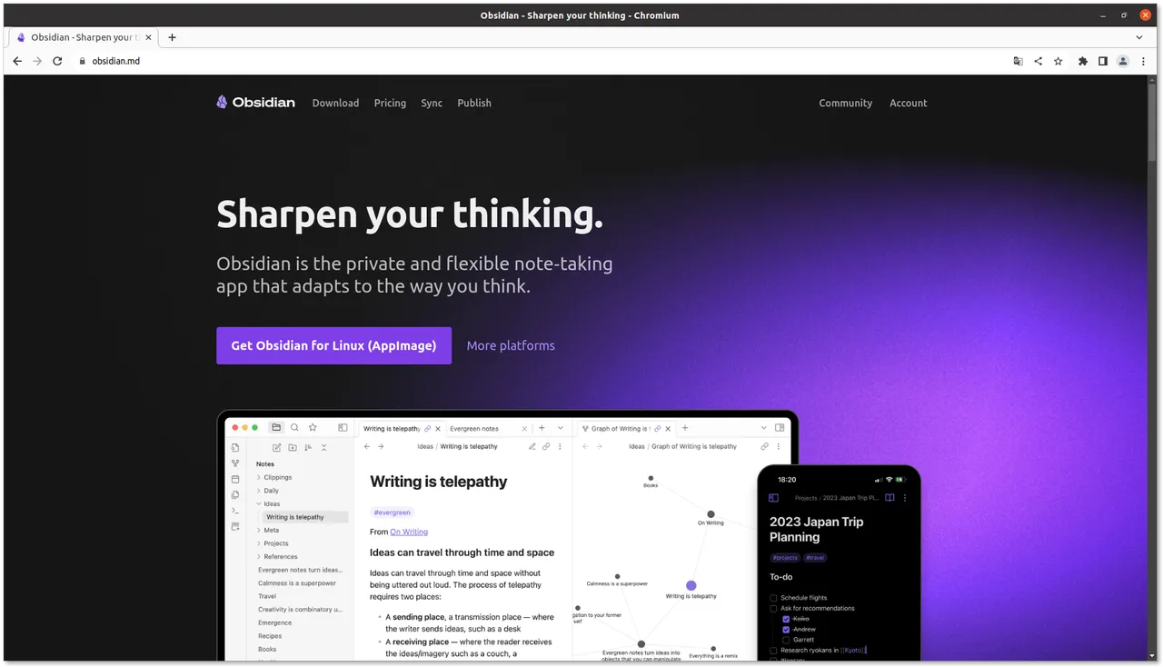Collapse the Ideas folder
Screen dimensions: 1163x667
point(259,503)
